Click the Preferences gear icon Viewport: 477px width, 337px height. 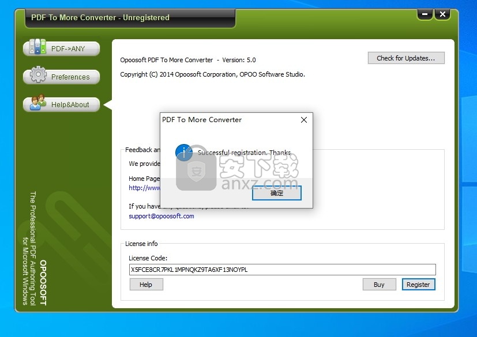click(x=38, y=74)
